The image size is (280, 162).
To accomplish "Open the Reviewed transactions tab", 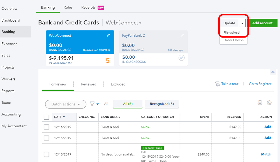I will pos(89,84).
